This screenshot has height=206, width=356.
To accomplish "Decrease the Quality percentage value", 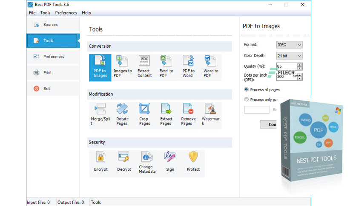I will (x=300, y=68).
